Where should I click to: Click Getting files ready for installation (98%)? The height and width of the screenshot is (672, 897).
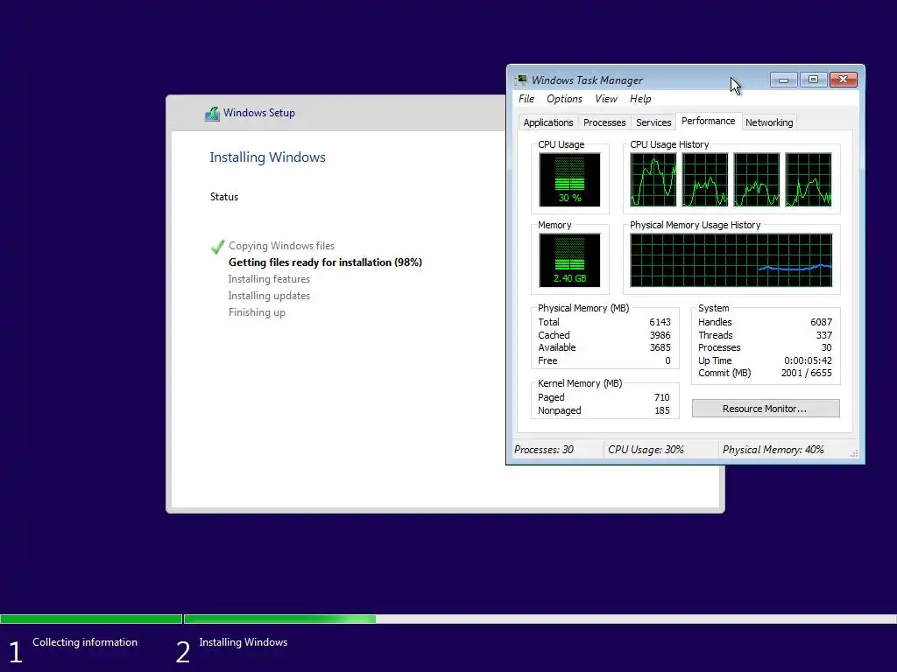click(x=325, y=262)
